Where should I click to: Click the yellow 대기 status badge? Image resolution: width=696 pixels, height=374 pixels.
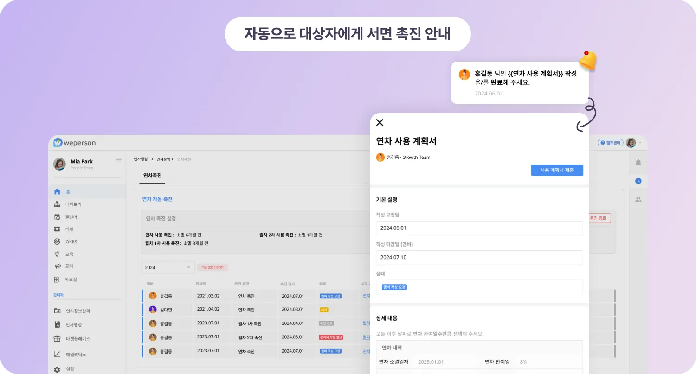324,310
